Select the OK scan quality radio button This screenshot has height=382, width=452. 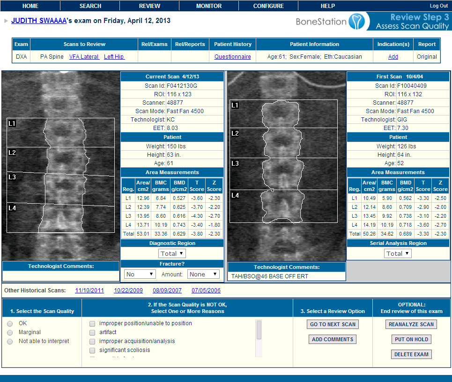coord(10,324)
